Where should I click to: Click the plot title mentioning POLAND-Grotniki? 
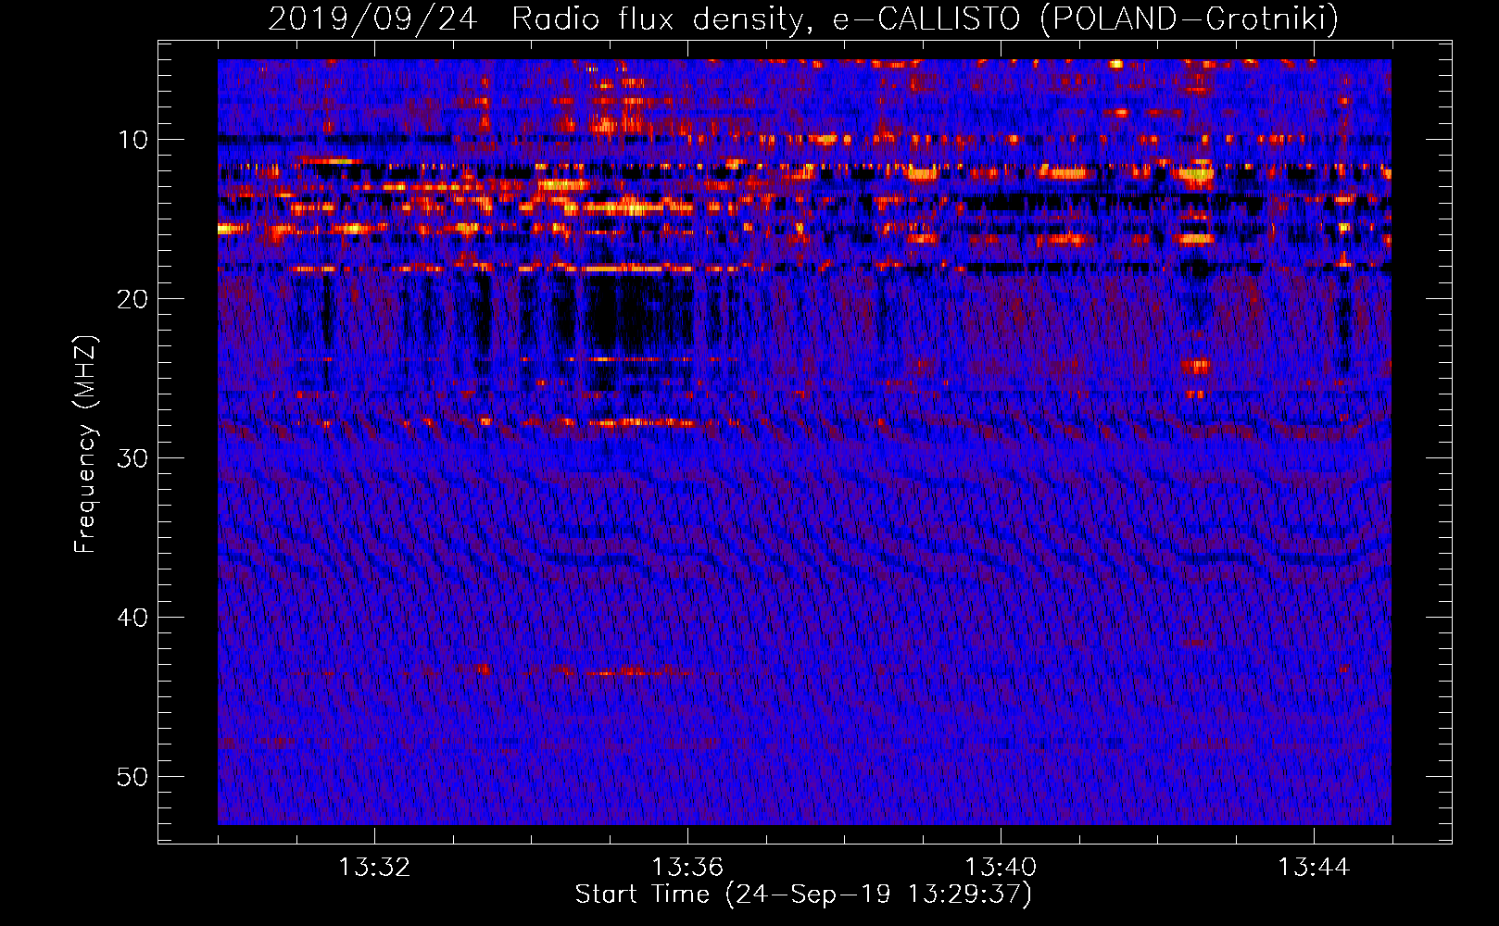[803, 19]
